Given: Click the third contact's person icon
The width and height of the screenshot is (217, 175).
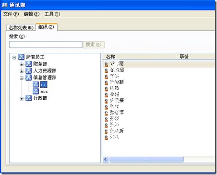Looking at the screenshot, I should [106, 77].
